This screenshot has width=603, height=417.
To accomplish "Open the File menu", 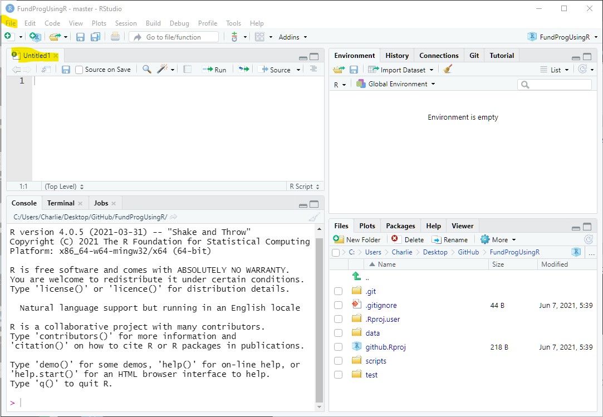I will point(11,23).
